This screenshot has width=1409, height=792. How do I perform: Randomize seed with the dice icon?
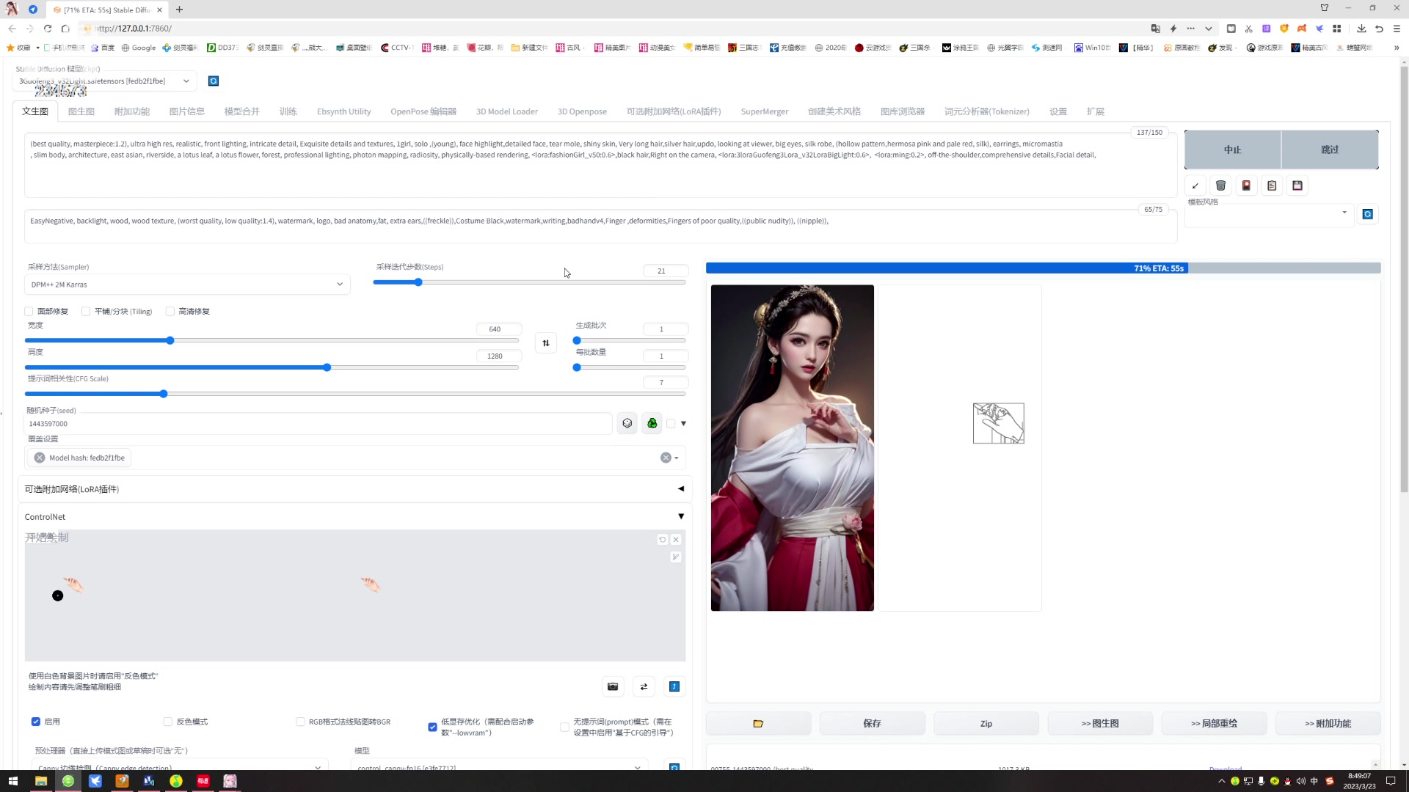tap(627, 423)
